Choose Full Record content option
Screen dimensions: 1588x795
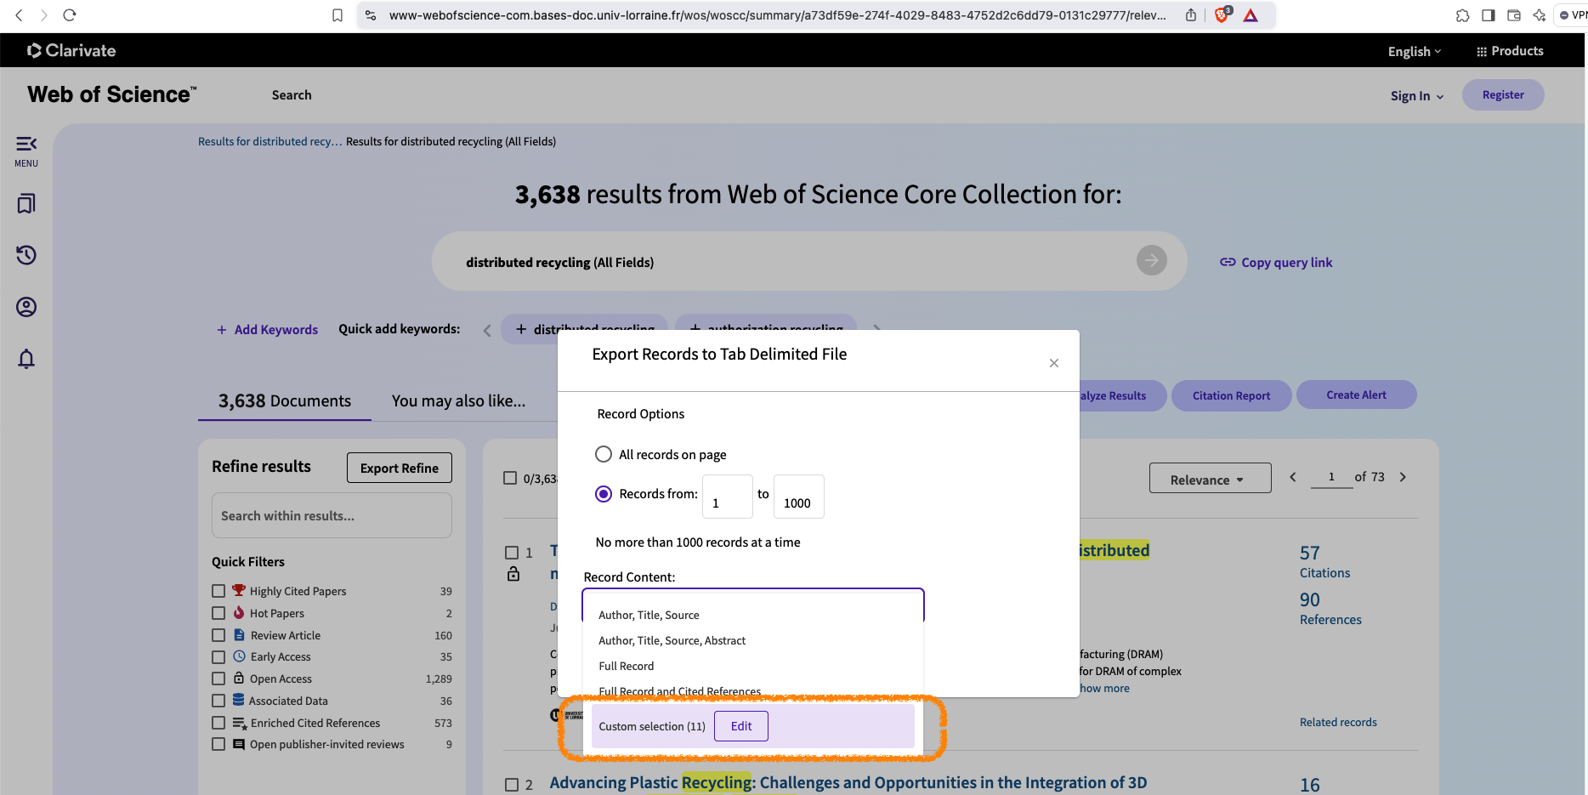click(x=627, y=666)
